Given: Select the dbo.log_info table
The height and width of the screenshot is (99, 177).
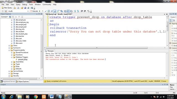Looking at the screenshot, I should (20, 29).
